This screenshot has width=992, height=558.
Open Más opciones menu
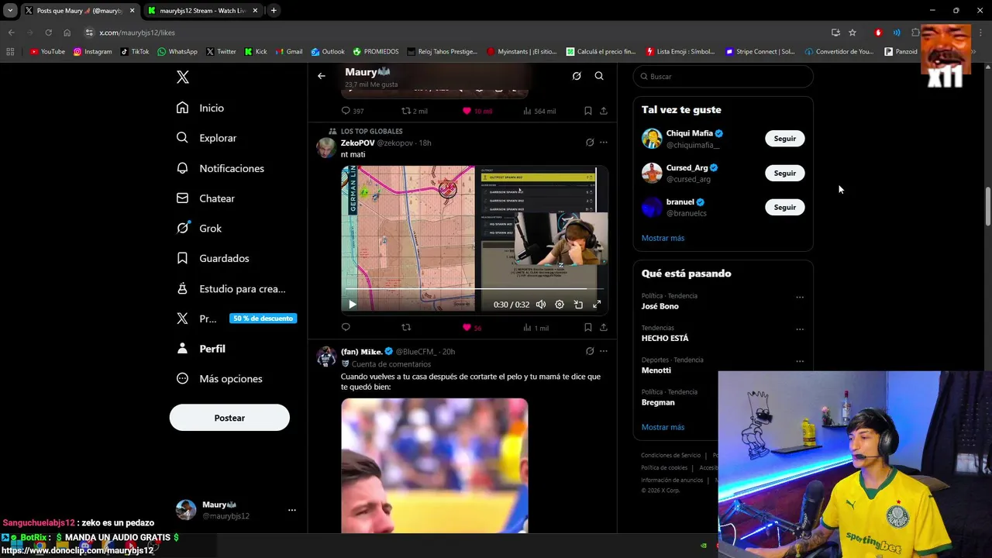tap(219, 379)
